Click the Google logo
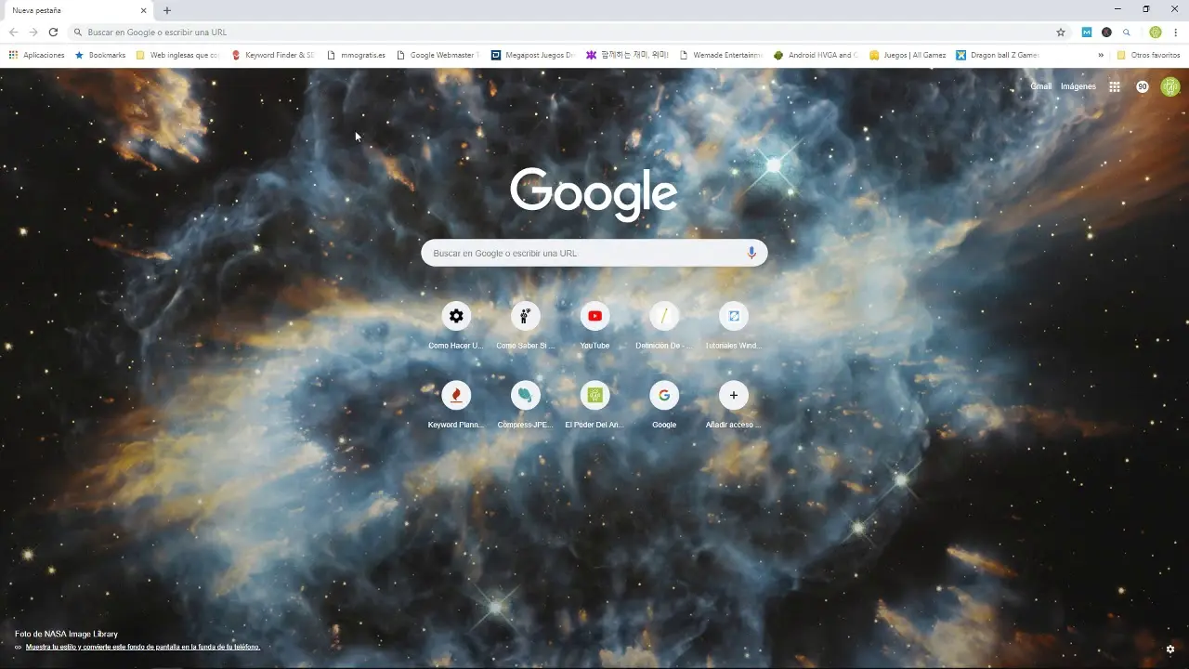Screen dimensions: 1189x669 click(594, 193)
